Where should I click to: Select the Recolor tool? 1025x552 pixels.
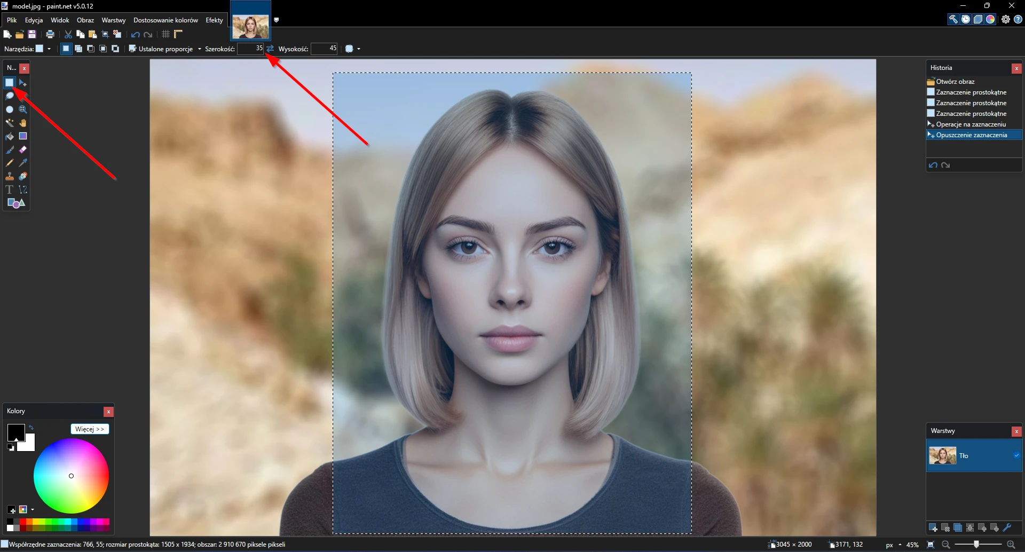23,176
